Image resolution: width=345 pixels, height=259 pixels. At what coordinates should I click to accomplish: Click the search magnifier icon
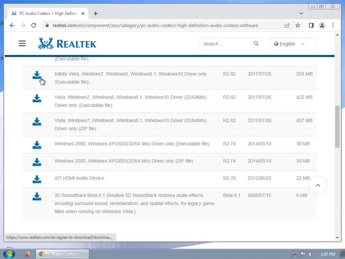click(256, 44)
